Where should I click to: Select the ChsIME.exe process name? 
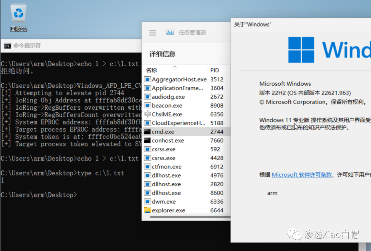[167, 114]
